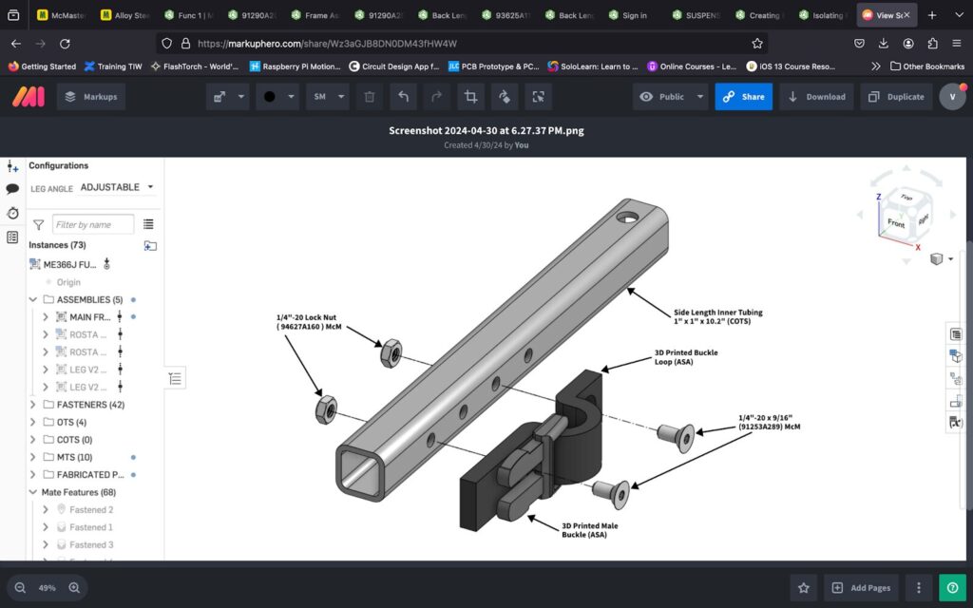The height and width of the screenshot is (608, 973).
Task: Open the shape tool dropdown arrow
Action: [x=241, y=97]
